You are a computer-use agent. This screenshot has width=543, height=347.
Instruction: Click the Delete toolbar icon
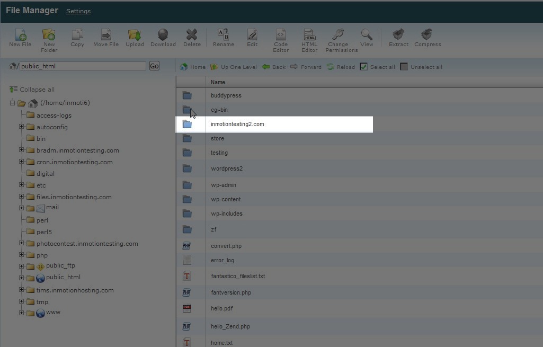192,35
